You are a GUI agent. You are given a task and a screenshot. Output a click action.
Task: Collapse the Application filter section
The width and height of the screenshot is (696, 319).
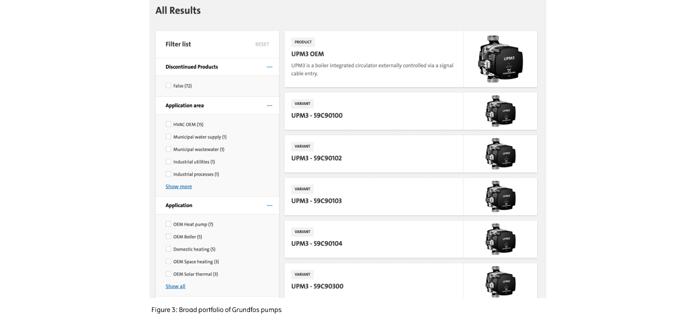point(269,206)
